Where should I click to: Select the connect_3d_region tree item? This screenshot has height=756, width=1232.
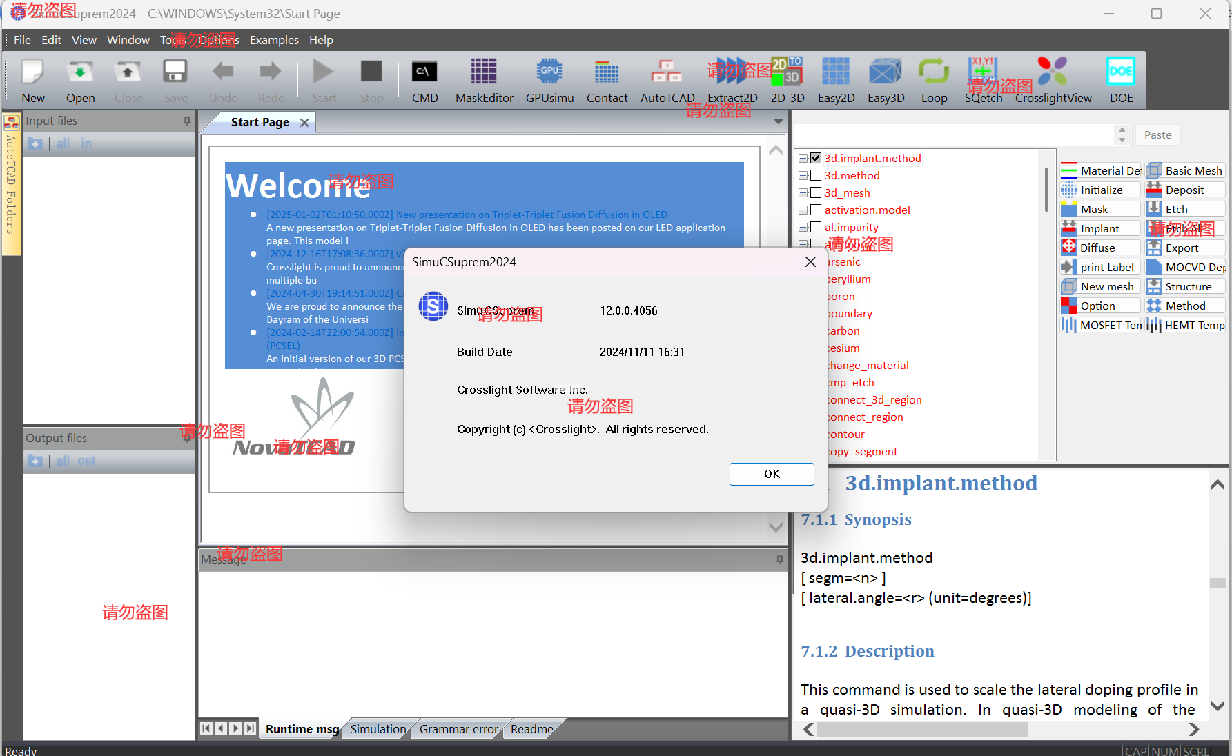tap(874, 399)
